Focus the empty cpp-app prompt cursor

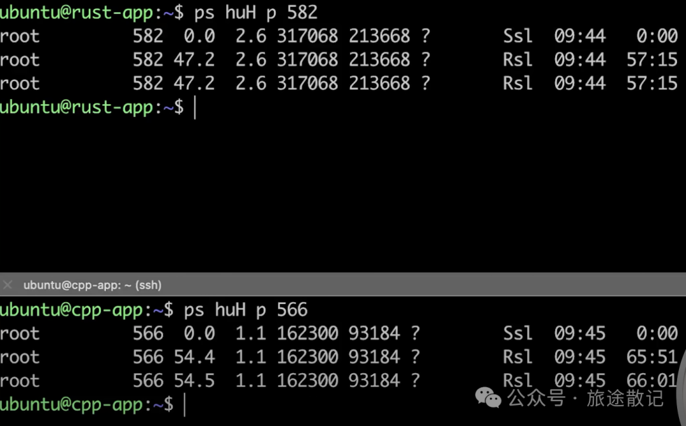coord(185,404)
